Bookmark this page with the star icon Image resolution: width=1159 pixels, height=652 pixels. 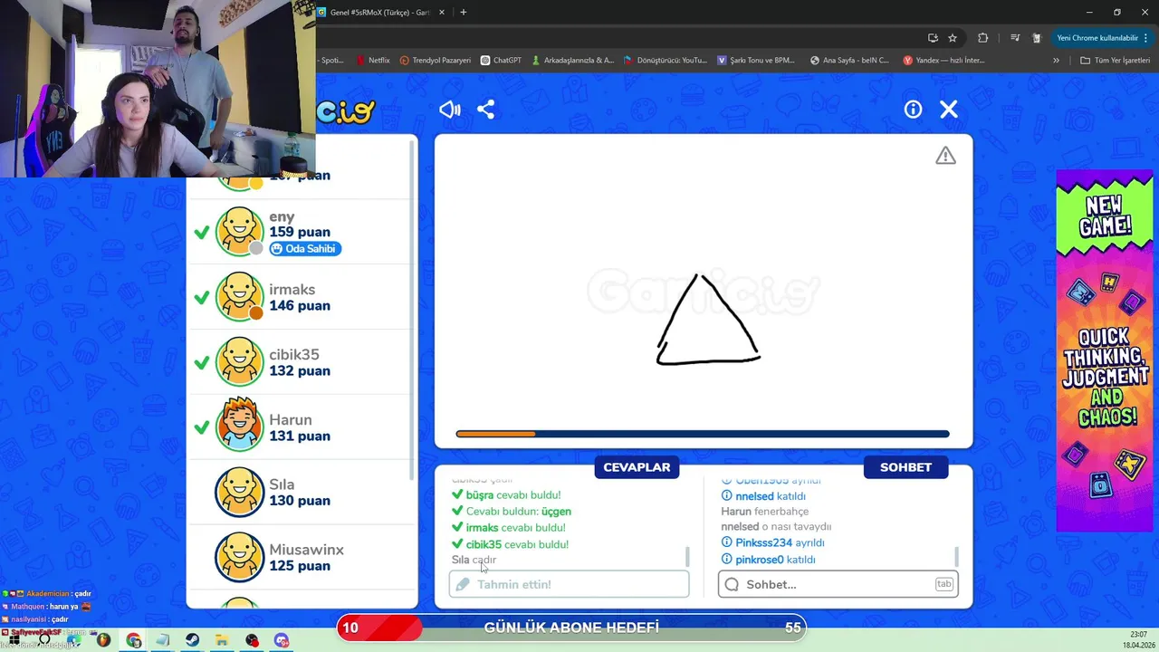[953, 38]
